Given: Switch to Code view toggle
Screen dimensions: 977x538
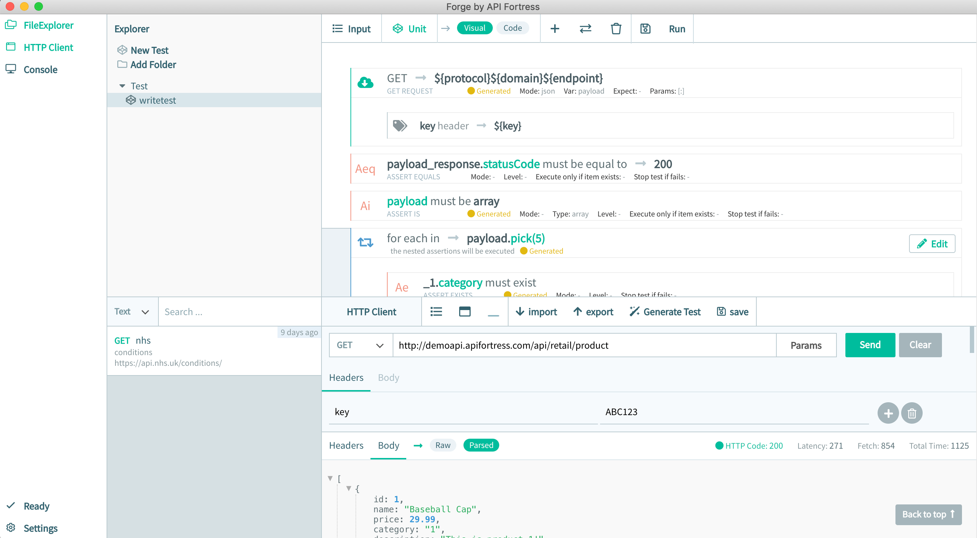Looking at the screenshot, I should click(x=512, y=28).
